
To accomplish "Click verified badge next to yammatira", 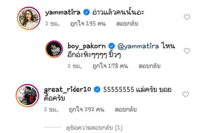I will tap(86, 12).
